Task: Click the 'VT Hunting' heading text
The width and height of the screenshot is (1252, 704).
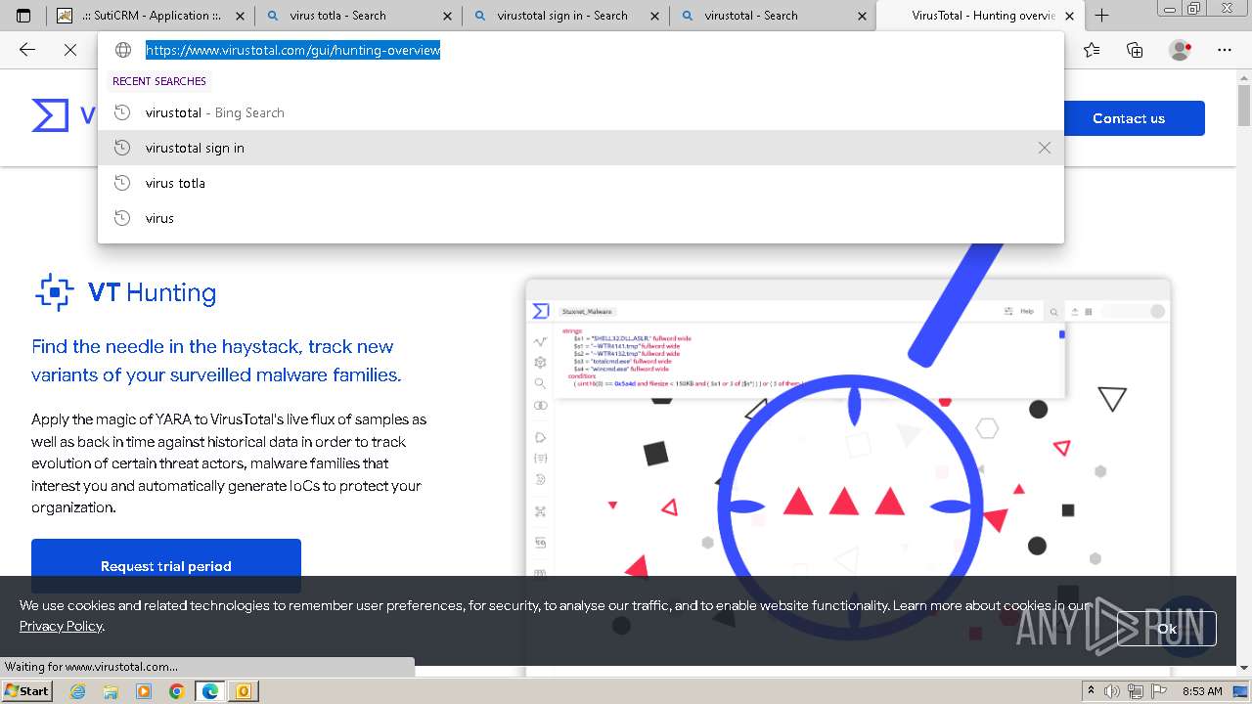Action: [x=152, y=292]
